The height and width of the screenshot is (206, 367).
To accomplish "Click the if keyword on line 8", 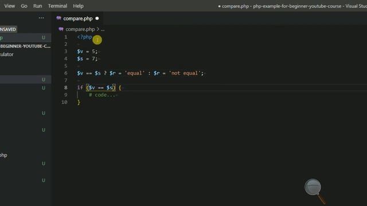I will [80, 88].
